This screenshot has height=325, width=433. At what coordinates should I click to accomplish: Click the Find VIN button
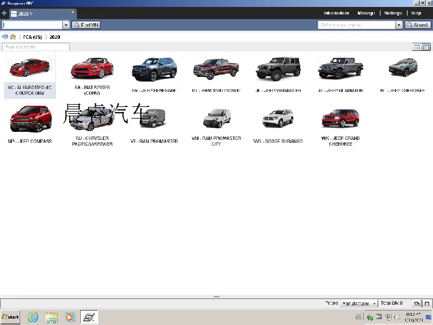86,25
